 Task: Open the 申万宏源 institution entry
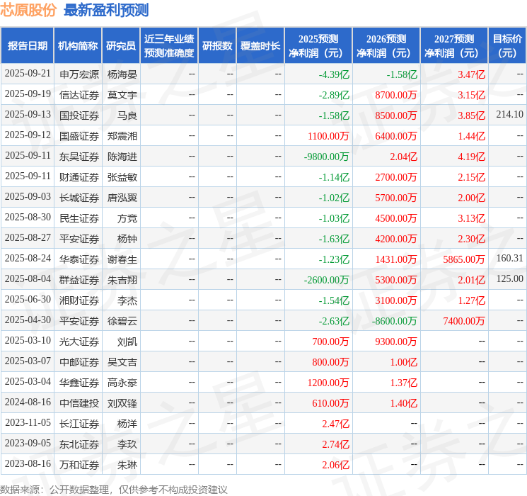tap(79, 74)
